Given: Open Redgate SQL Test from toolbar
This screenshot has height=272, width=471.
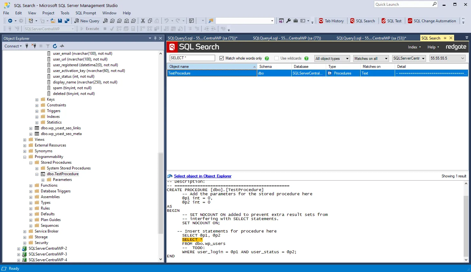Looking at the screenshot, I should coord(391,21).
